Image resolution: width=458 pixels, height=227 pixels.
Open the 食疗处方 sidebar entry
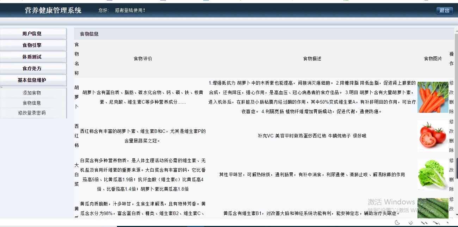click(33, 68)
